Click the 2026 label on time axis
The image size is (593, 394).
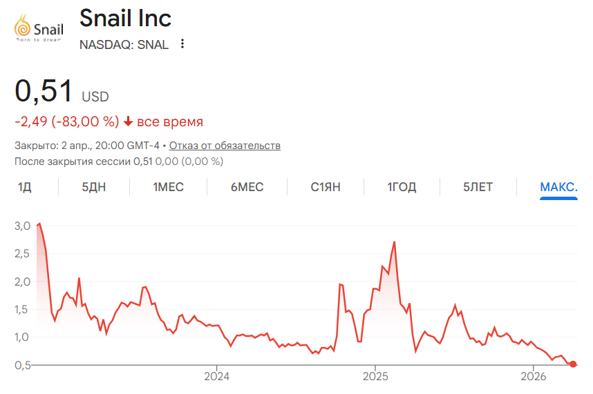(x=533, y=378)
